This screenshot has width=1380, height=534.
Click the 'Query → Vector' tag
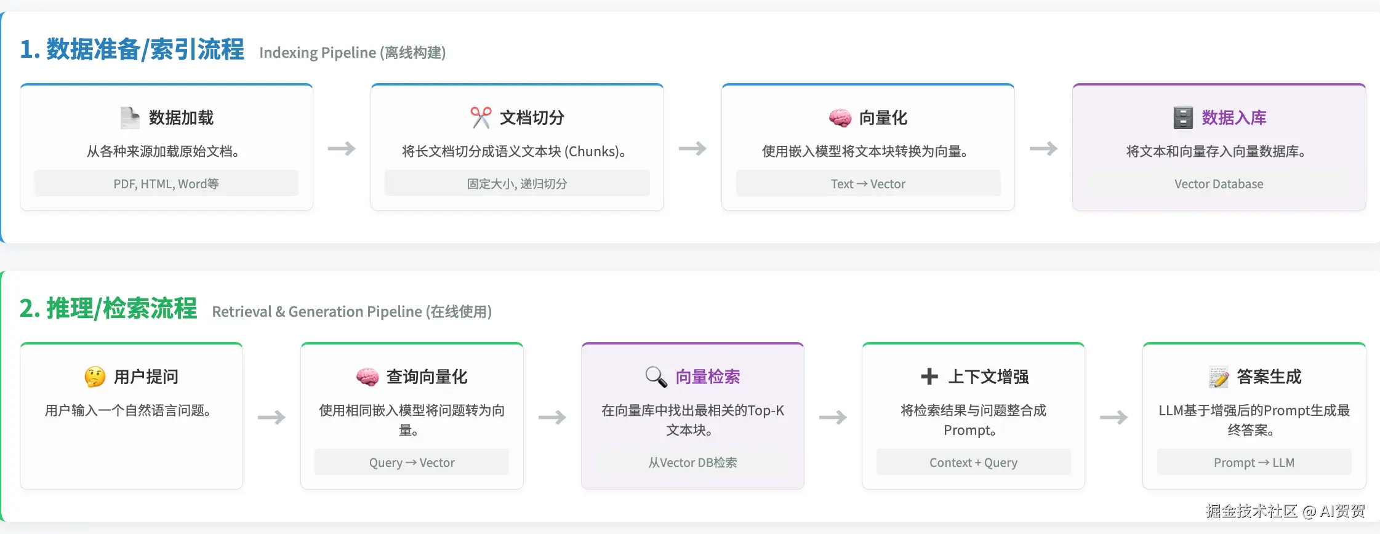click(x=412, y=462)
